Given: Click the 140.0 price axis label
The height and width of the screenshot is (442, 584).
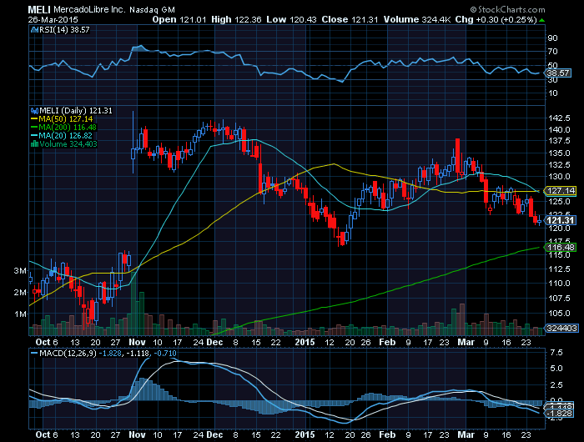Looking at the screenshot, I should pos(559,129).
